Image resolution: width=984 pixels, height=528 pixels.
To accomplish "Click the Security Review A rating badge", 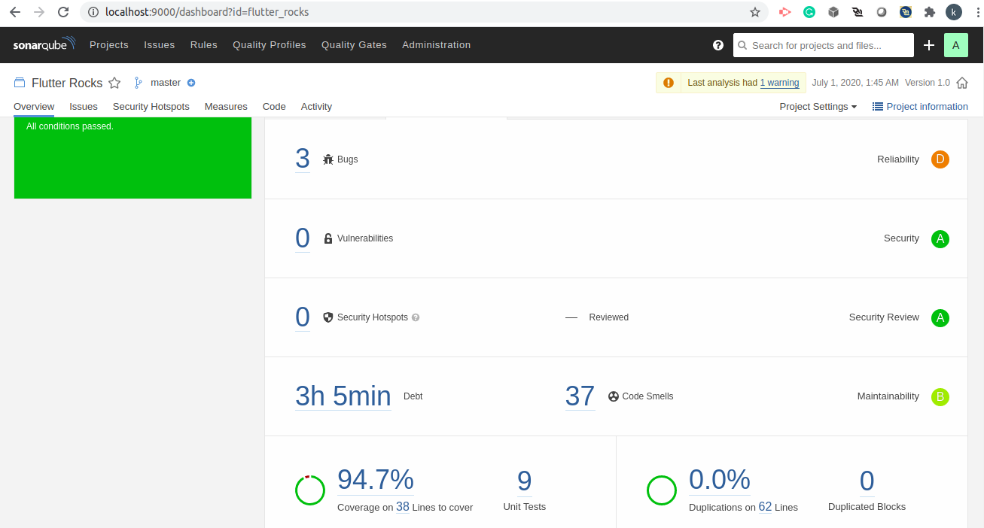I will point(940,317).
